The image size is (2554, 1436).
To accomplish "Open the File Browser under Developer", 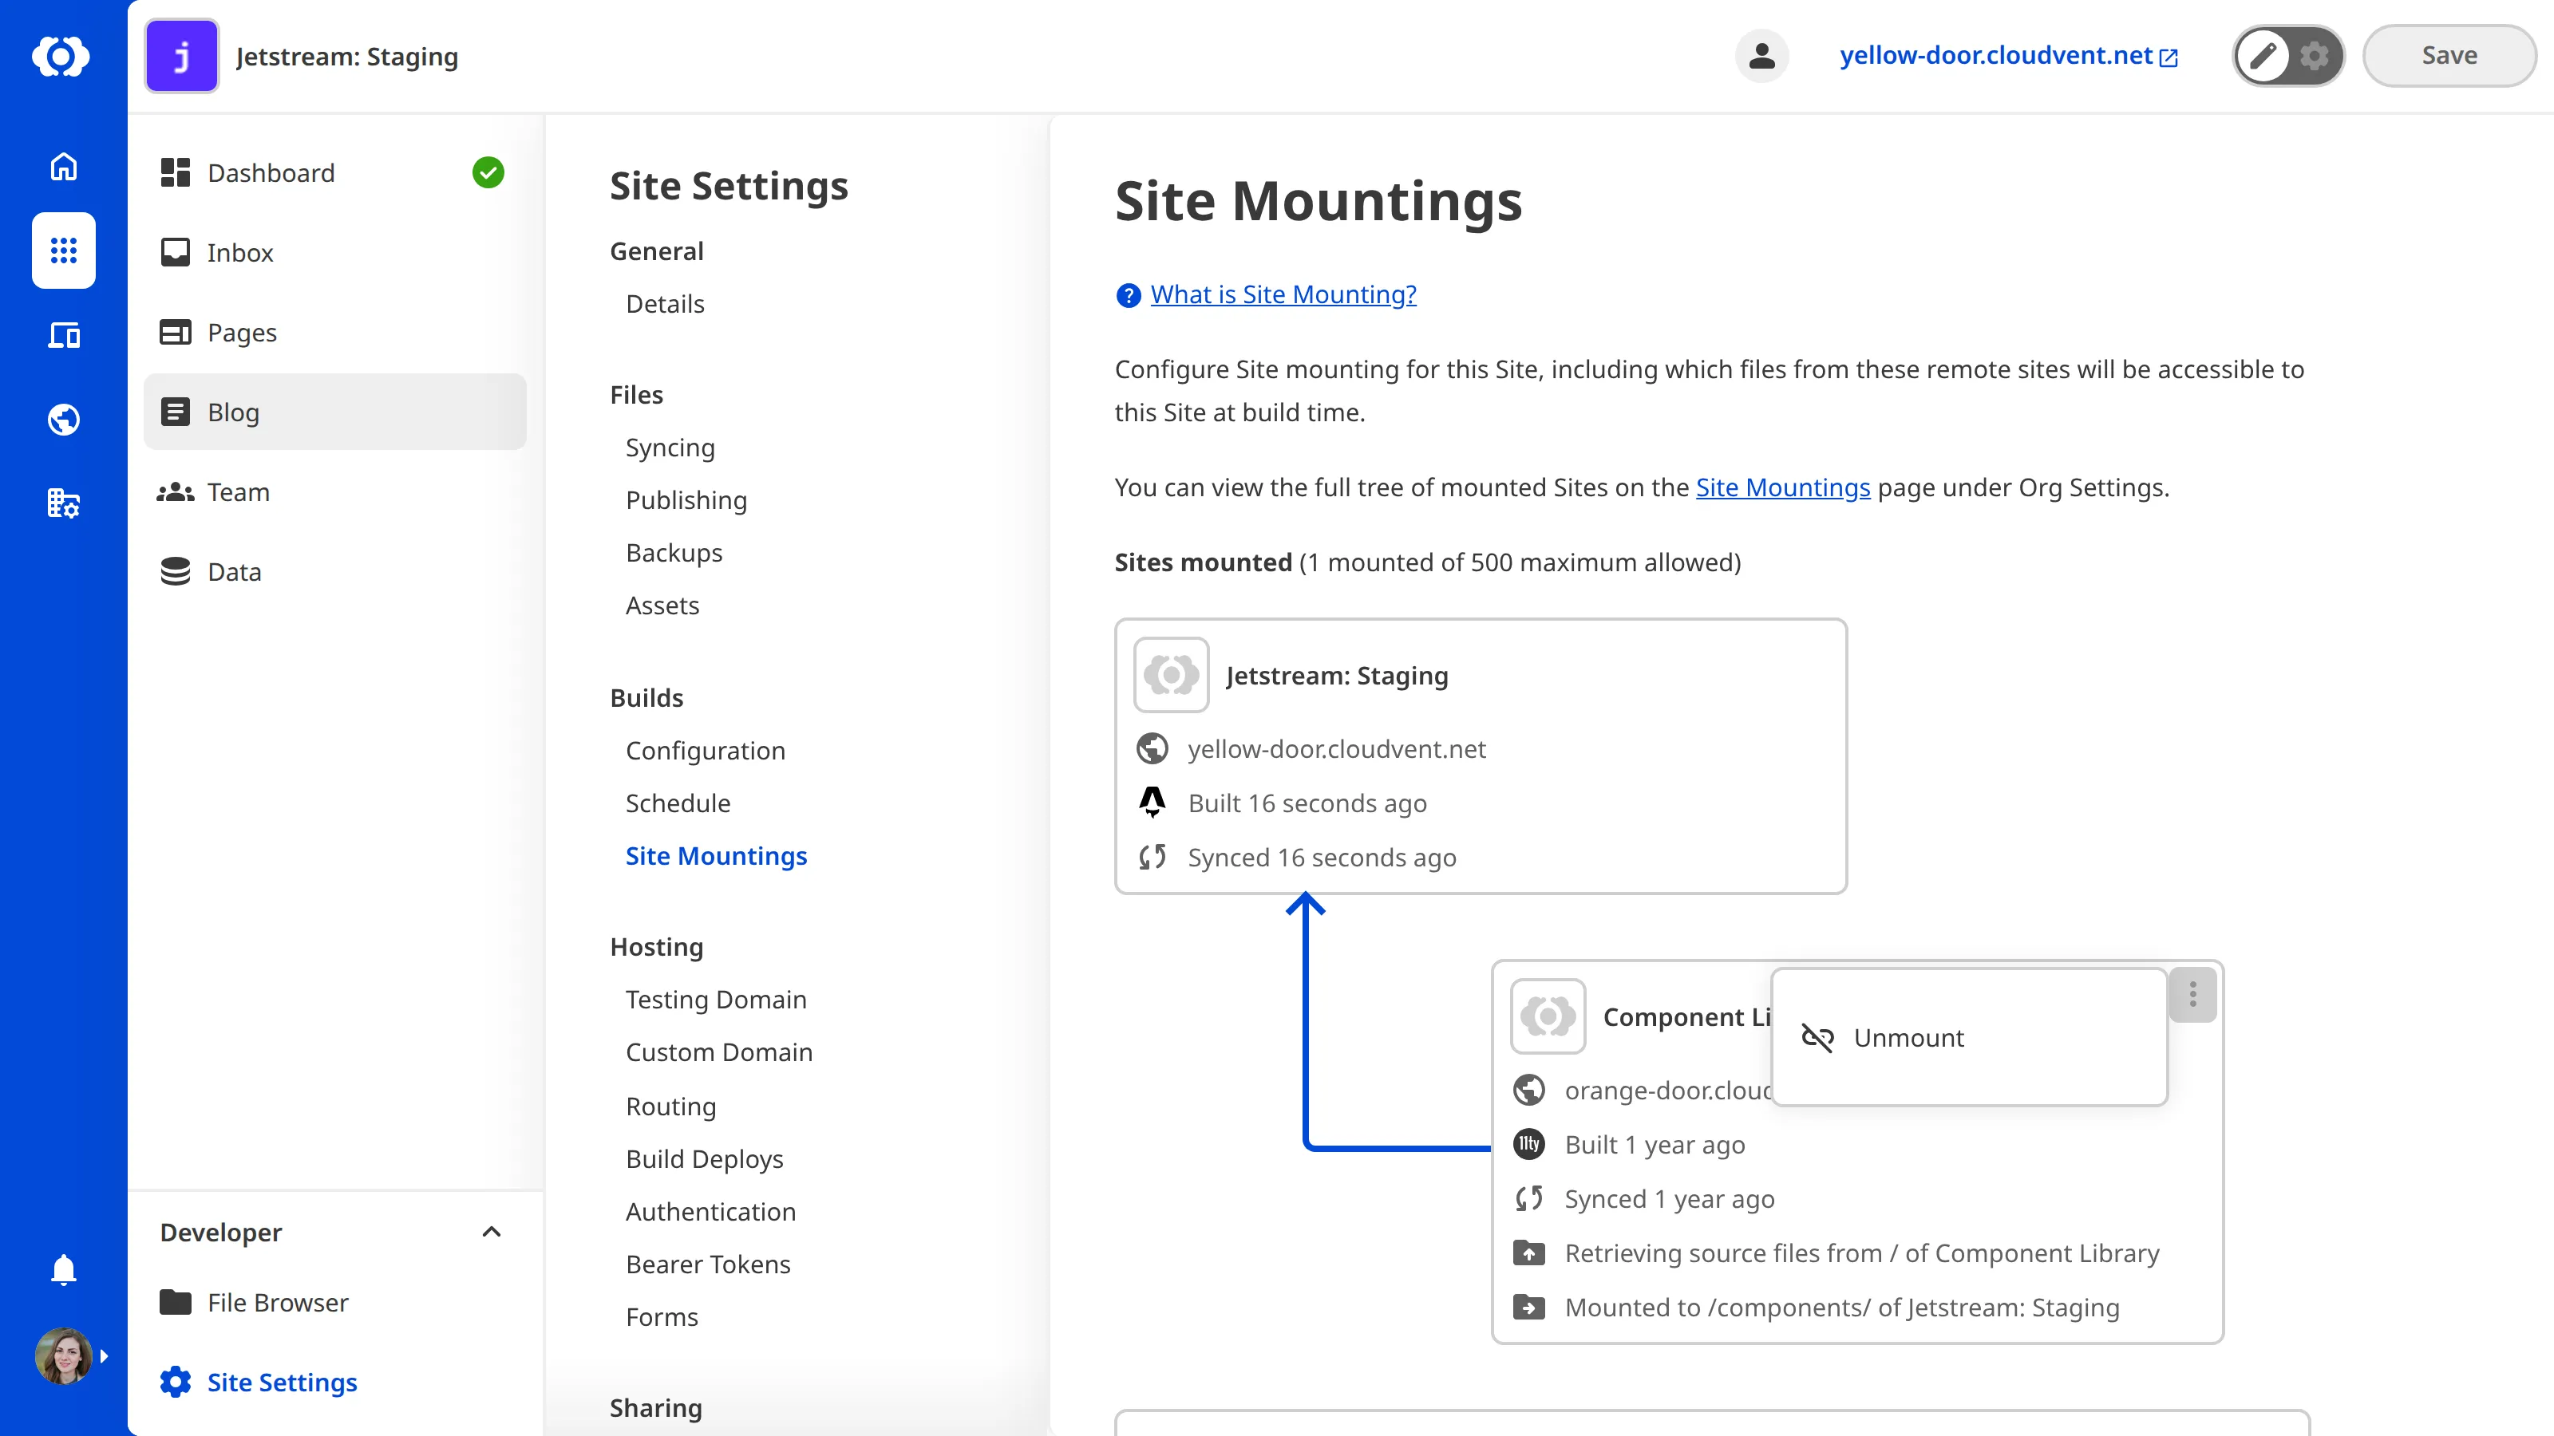I will [277, 1302].
